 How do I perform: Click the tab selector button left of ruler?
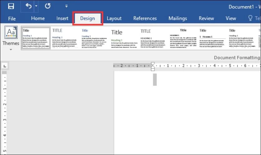coord(5,66)
